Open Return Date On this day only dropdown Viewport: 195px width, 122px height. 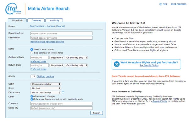[x=76, y=65]
